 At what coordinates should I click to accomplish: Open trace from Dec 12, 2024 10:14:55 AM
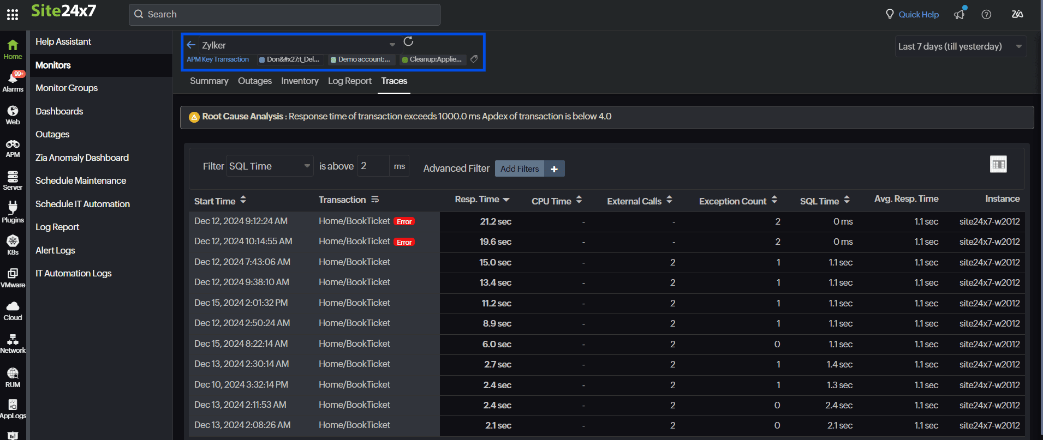[x=243, y=241]
